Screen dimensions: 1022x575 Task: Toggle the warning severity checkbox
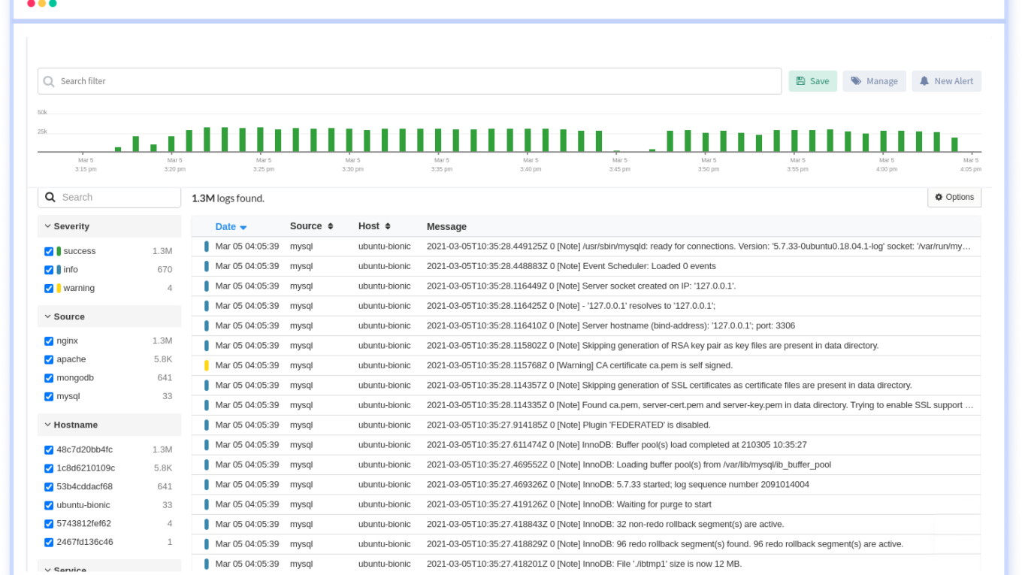point(49,289)
